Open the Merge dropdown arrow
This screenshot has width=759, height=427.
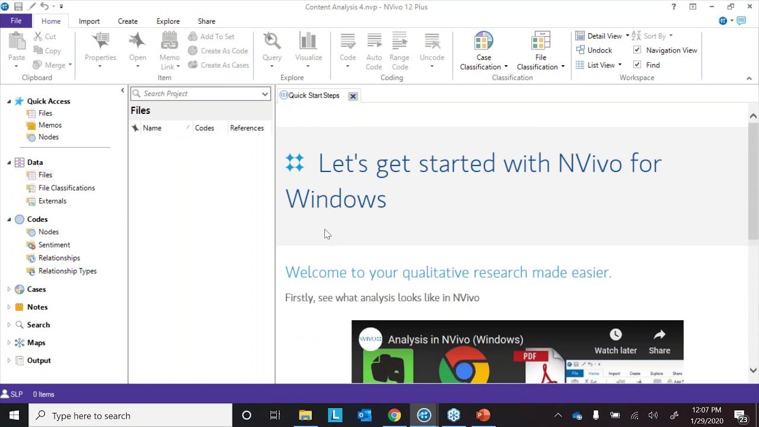click(70, 65)
